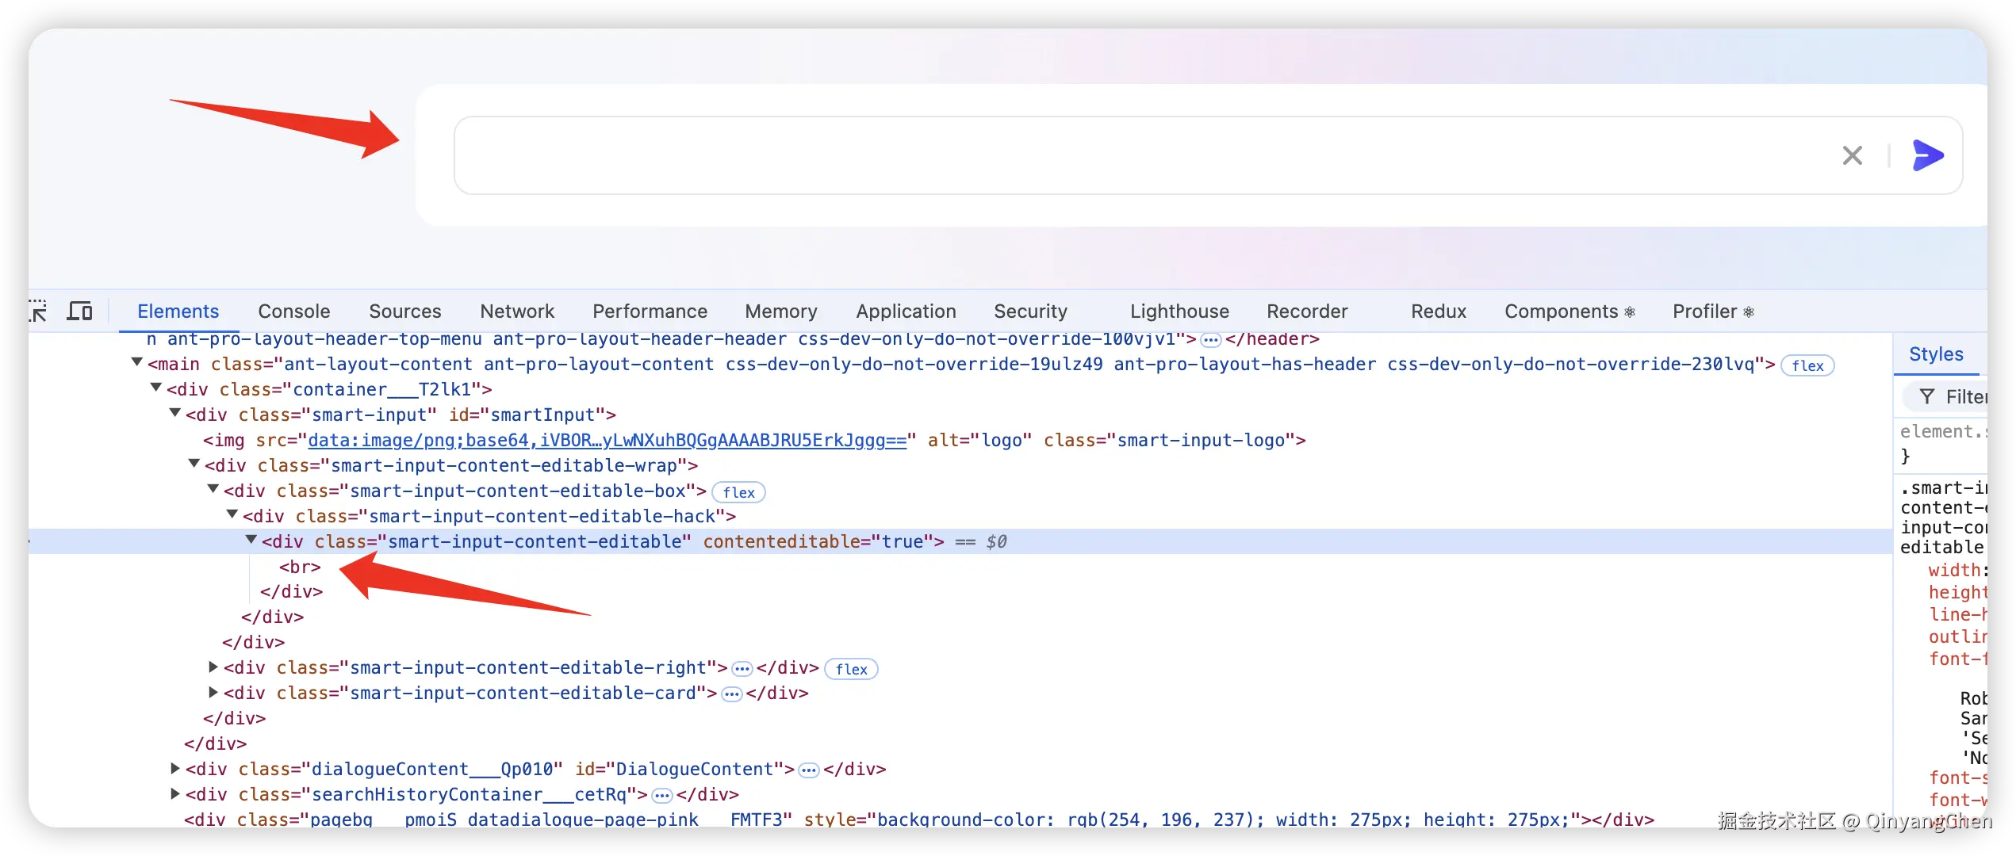Click the inspect element picker icon

coord(38,311)
